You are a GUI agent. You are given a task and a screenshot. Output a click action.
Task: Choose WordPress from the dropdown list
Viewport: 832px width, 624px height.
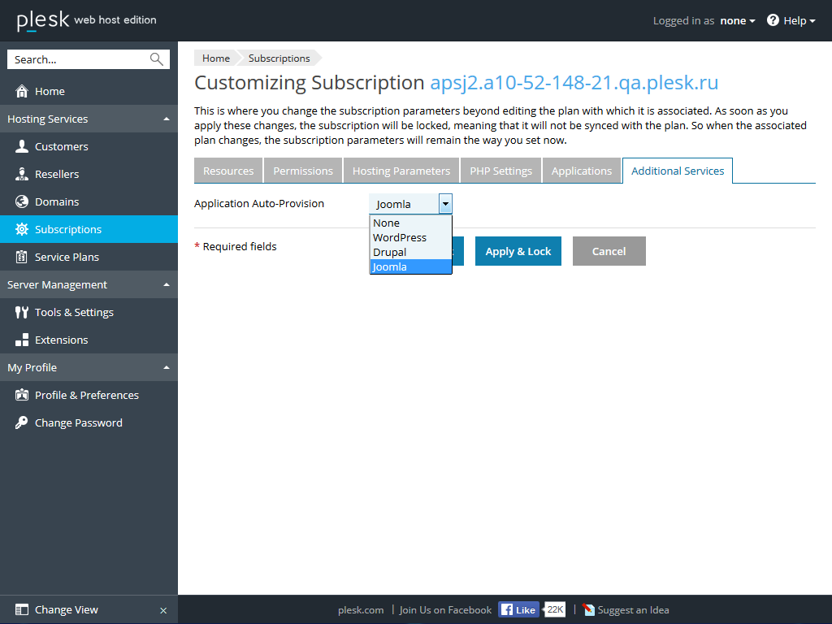pos(400,237)
